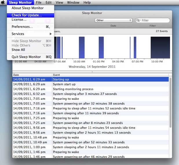The image size is (179, 165).
Task: Select 'Starting monitoring process' row
Action: [91, 89]
